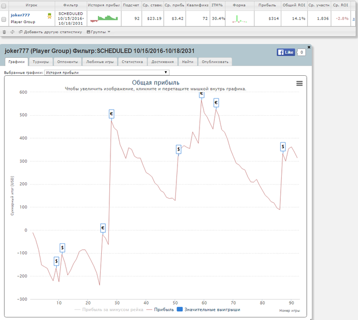Toggle Значительные выигрыши legend item

coord(209,309)
